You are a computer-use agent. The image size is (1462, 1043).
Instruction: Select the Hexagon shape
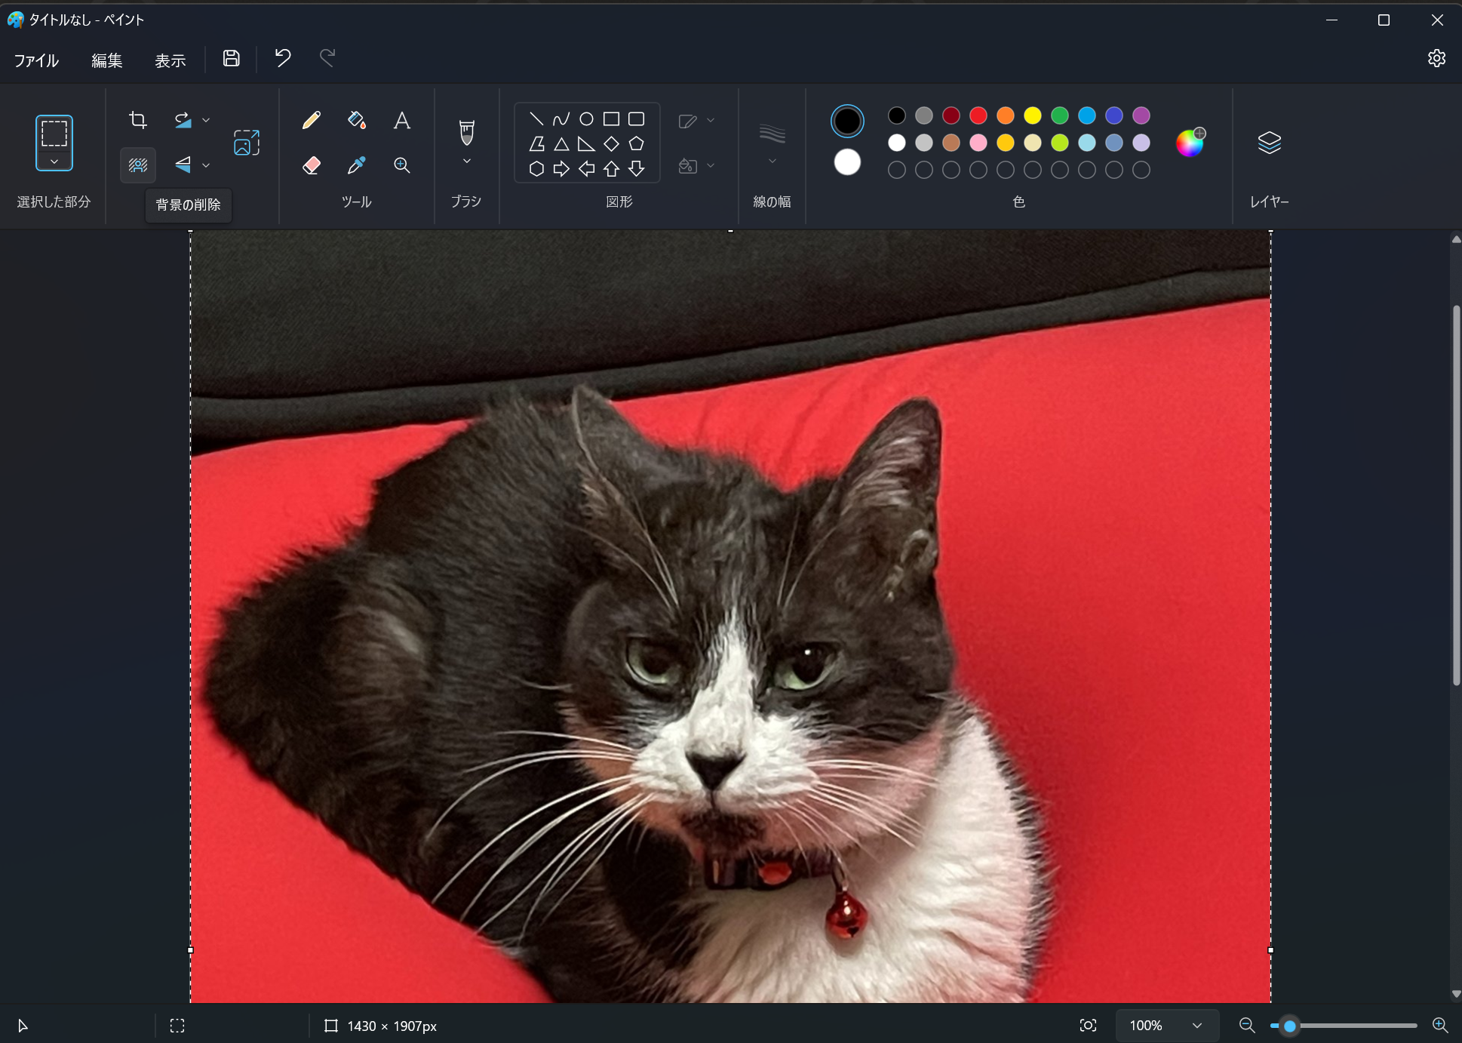coord(536,168)
